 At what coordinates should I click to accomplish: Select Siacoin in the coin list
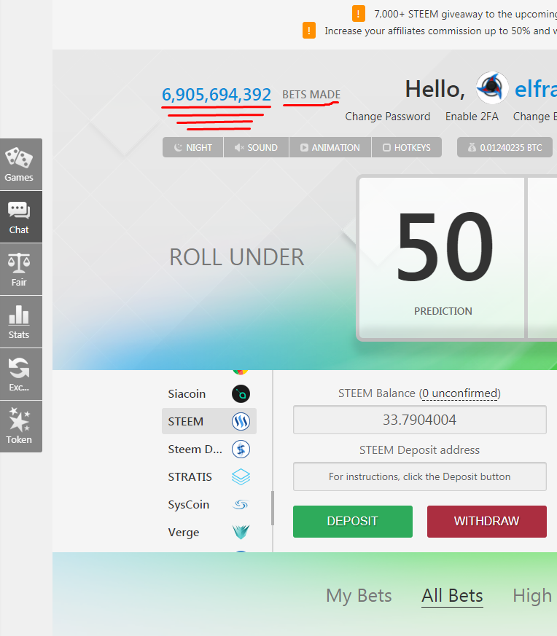coord(209,394)
